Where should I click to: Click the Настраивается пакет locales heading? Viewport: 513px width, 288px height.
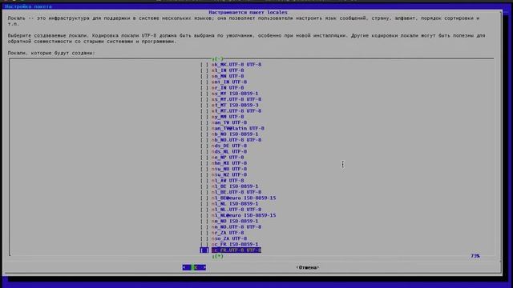click(x=248, y=13)
